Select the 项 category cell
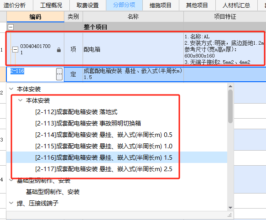This screenshot has width=266, height=220. 73,50
